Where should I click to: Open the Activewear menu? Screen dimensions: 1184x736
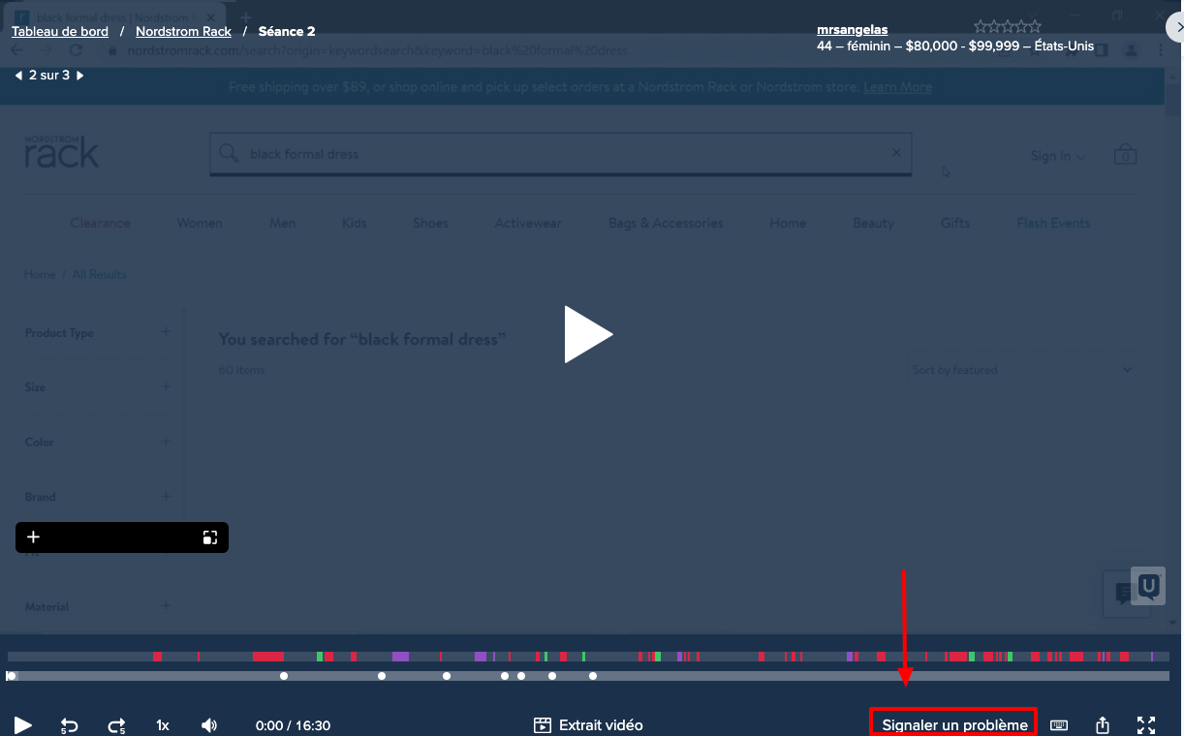528,223
